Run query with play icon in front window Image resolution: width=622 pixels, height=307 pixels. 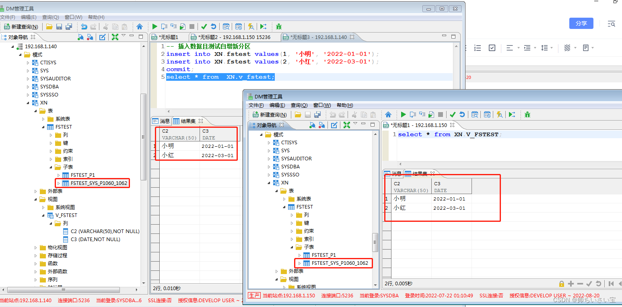pyautogui.click(x=403, y=115)
